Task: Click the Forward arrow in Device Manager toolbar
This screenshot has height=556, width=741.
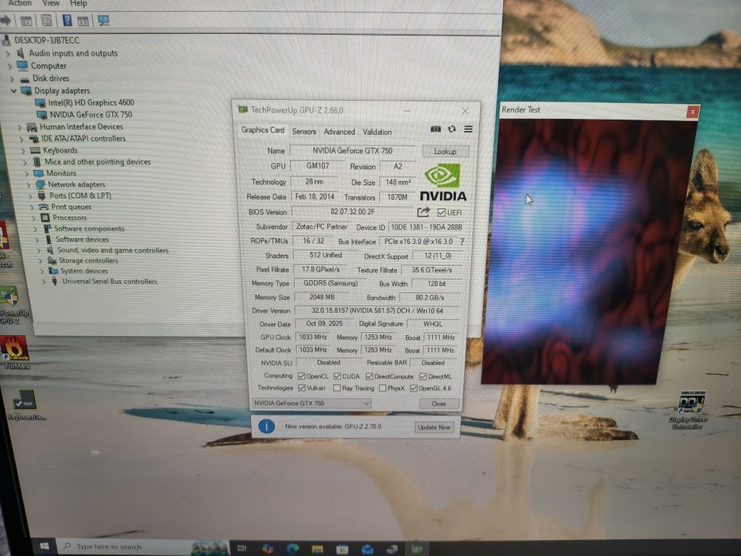Action: point(6,21)
